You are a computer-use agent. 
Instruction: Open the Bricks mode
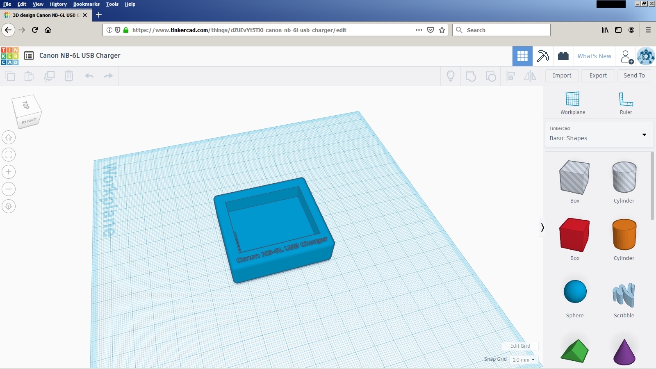point(563,56)
